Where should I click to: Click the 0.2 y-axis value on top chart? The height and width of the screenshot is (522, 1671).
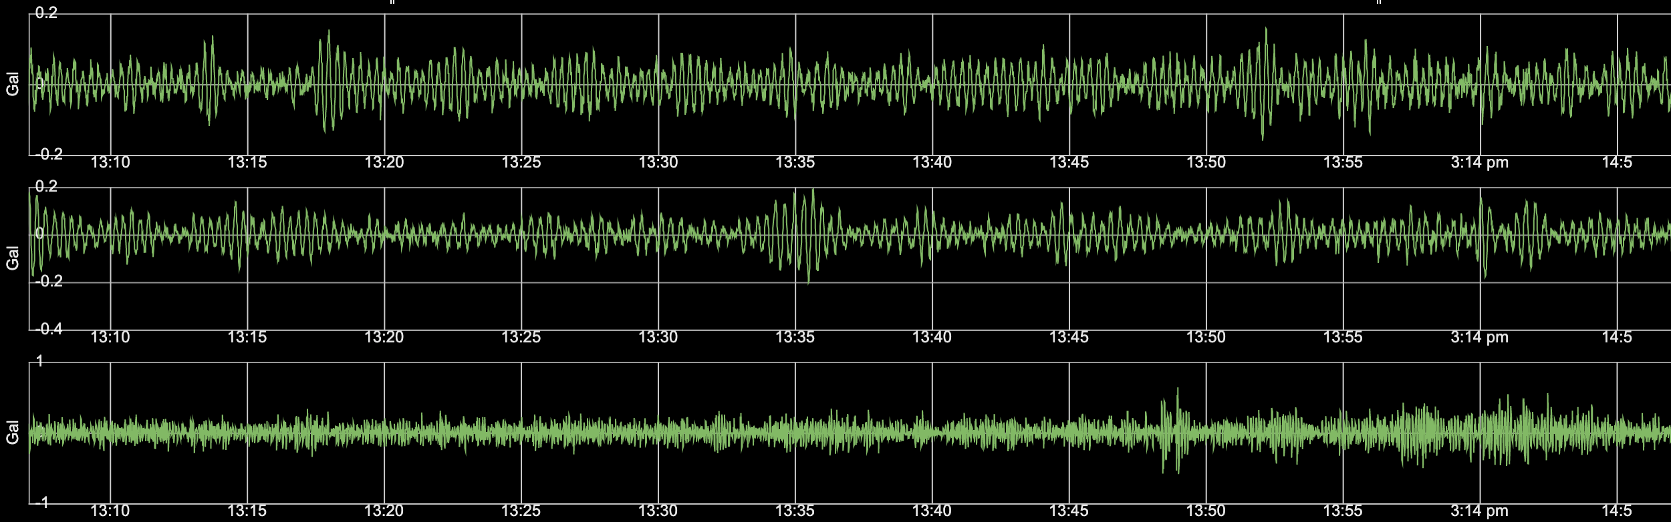46,13
